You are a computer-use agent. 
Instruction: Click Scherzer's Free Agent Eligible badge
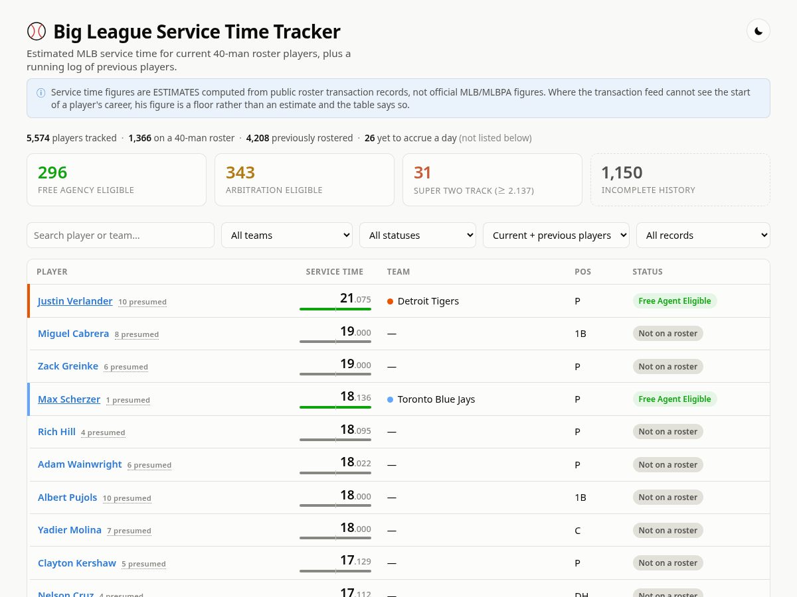click(675, 399)
